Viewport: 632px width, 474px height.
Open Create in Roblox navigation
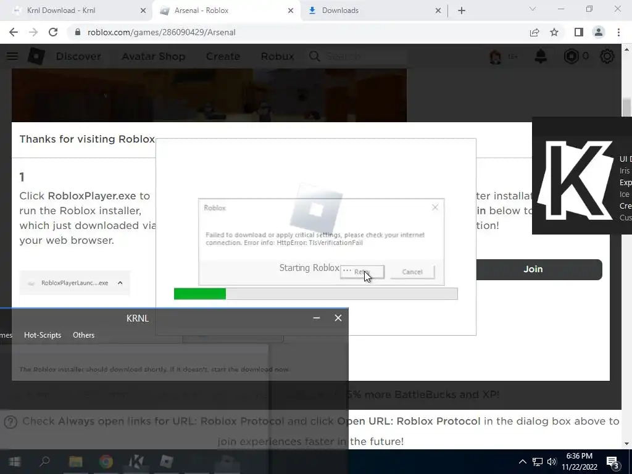(x=223, y=56)
